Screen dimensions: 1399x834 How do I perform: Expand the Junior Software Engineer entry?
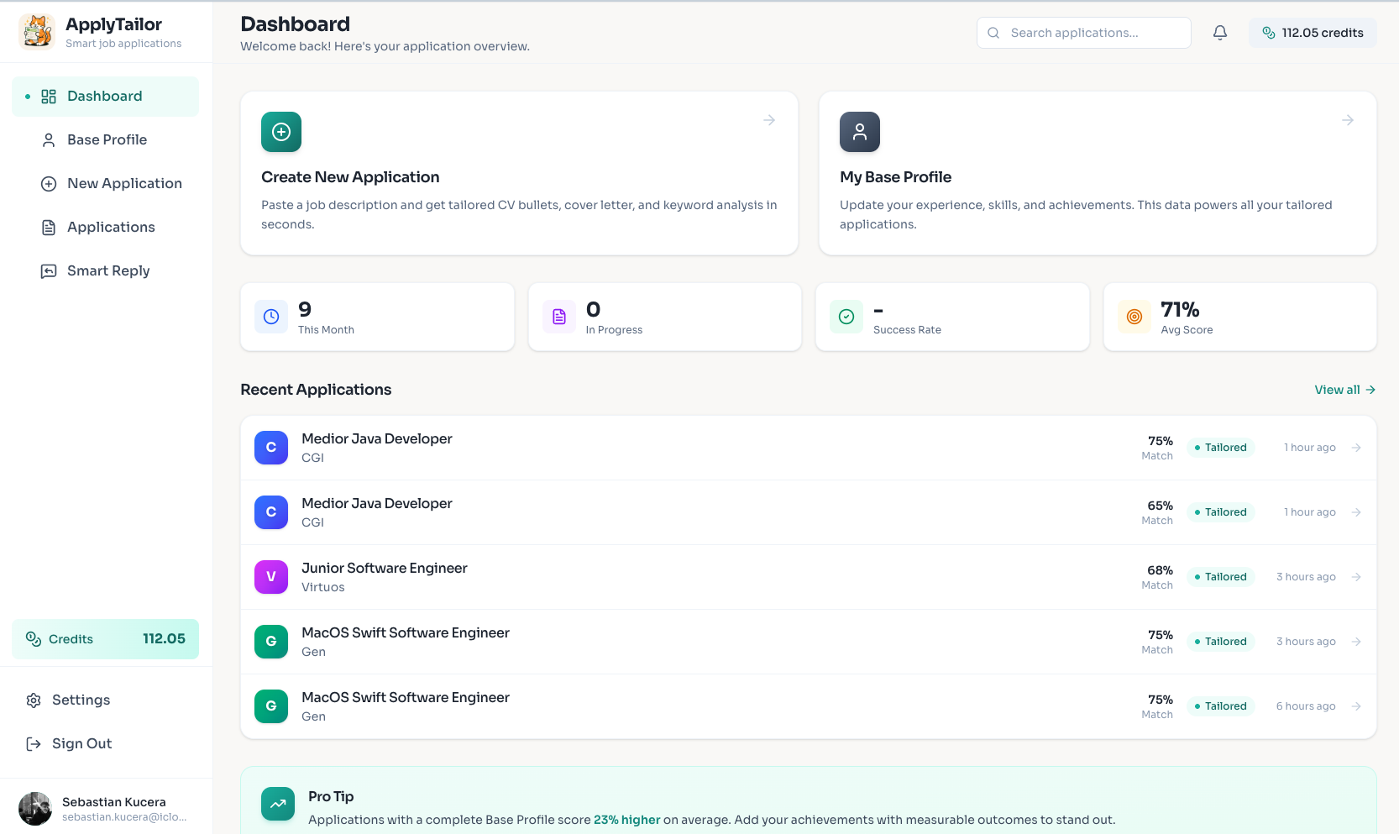[x=1356, y=577]
